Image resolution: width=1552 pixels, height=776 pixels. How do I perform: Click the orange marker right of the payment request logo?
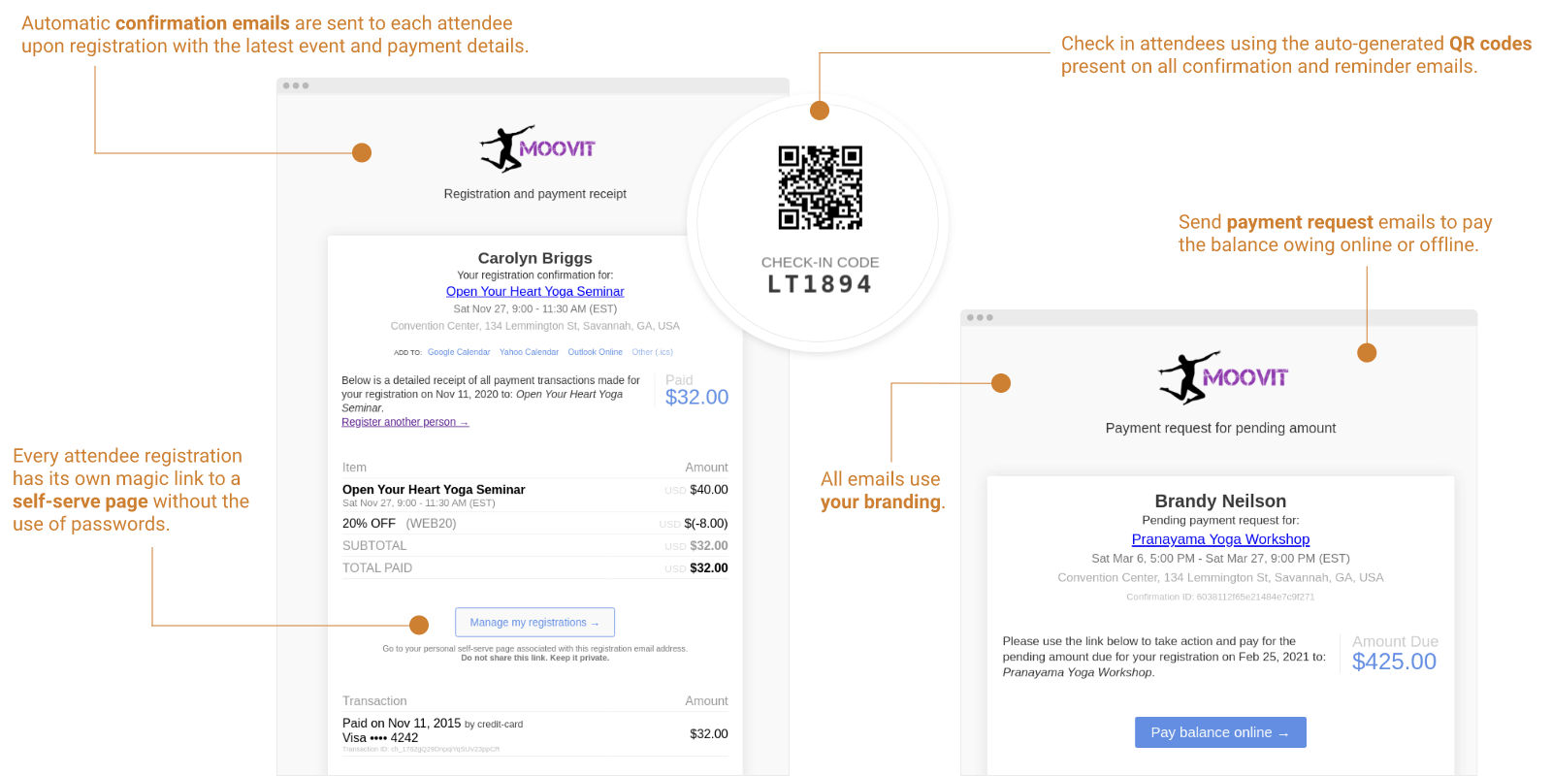coord(1367,353)
